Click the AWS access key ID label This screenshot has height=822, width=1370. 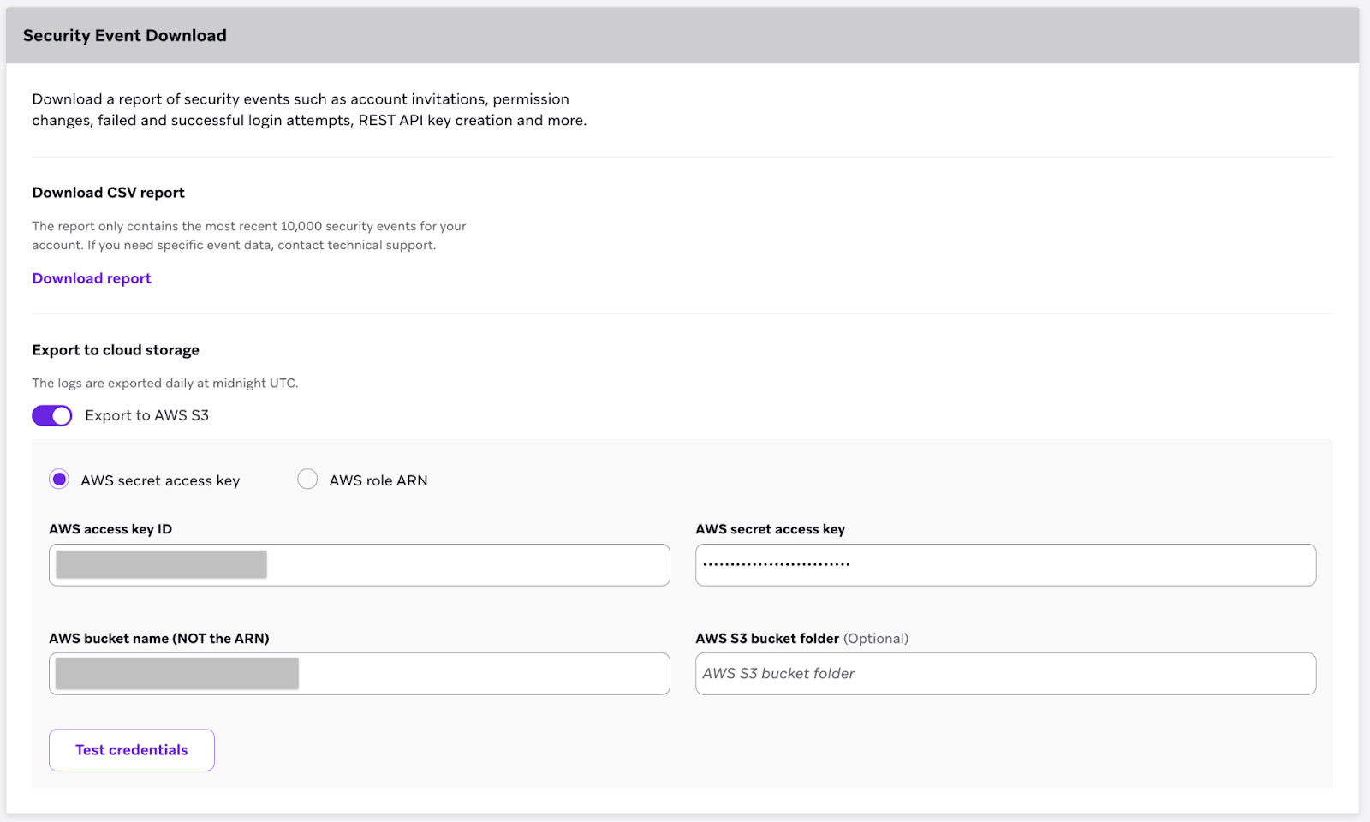pyautogui.click(x=110, y=529)
